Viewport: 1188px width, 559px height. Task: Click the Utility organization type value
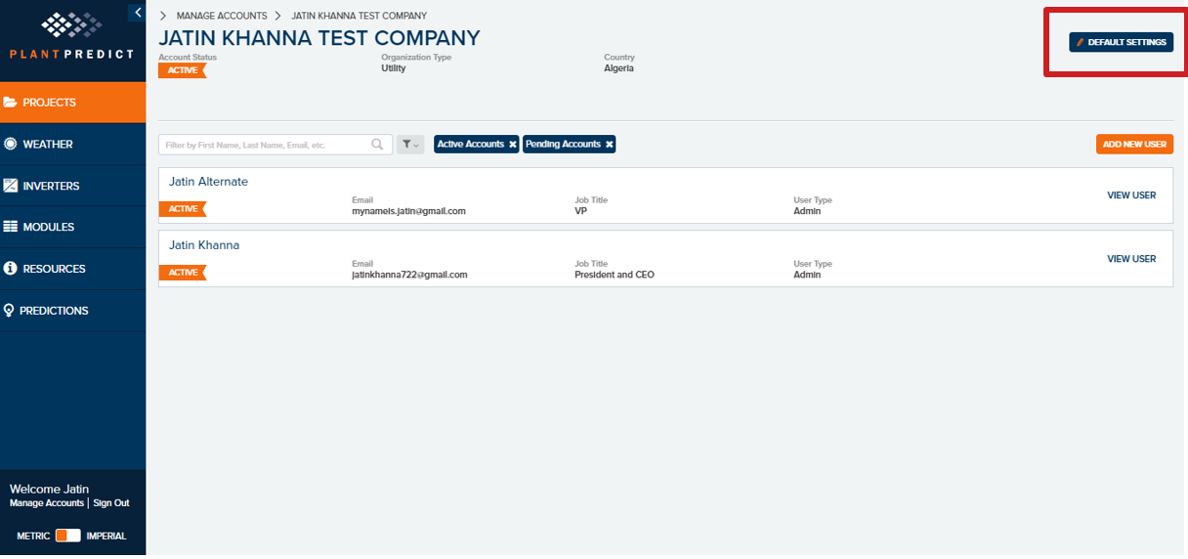[x=394, y=68]
